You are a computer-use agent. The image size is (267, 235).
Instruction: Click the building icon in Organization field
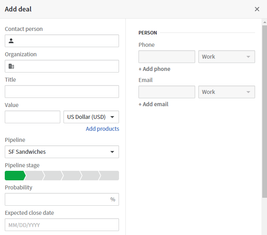coord(11,66)
